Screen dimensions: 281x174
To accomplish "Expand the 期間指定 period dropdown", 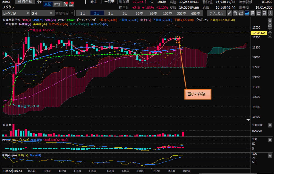I will coord(64,13).
